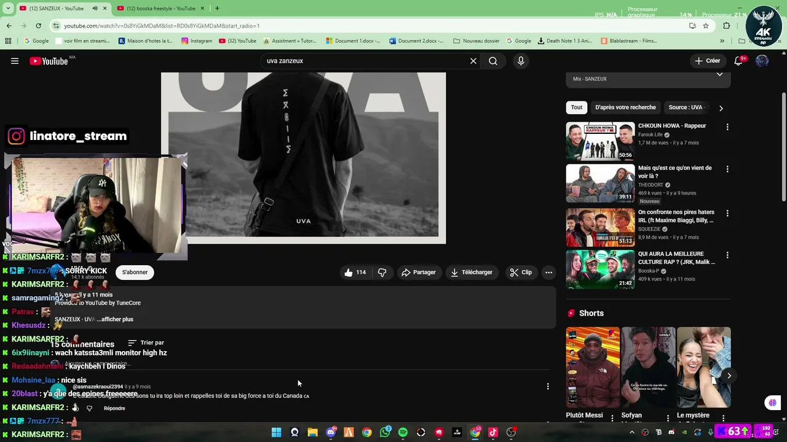Open the YouTube notifications bell

pyautogui.click(x=739, y=61)
